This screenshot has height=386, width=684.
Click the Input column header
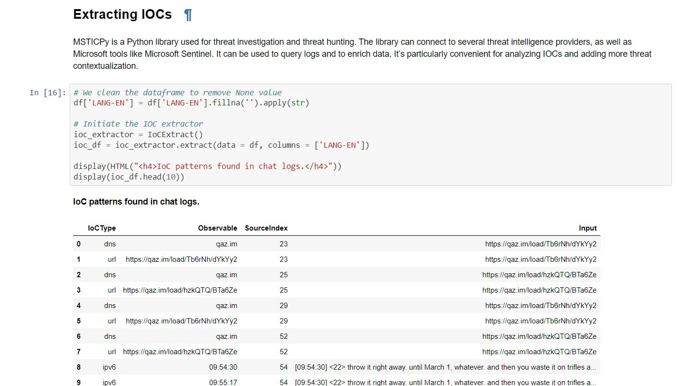pos(588,228)
